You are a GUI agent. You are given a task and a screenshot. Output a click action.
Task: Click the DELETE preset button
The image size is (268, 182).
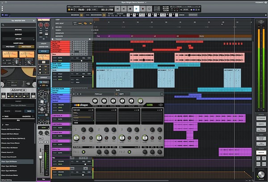coord(7,111)
